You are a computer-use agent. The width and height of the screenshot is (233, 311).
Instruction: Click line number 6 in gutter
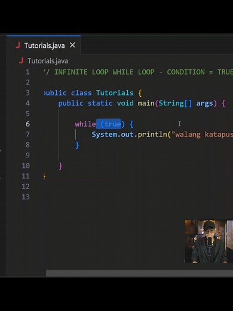[x=27, y=124]
